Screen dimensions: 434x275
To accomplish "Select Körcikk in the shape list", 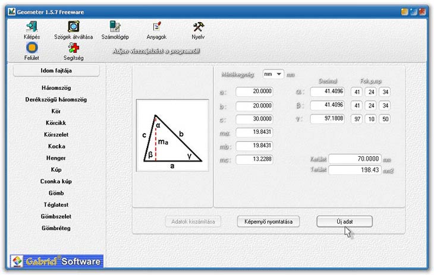I will 56,123.
